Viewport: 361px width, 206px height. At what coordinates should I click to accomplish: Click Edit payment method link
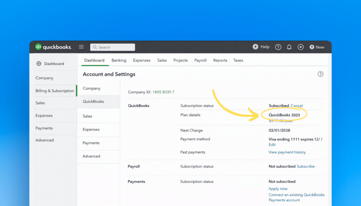point(272,145)
